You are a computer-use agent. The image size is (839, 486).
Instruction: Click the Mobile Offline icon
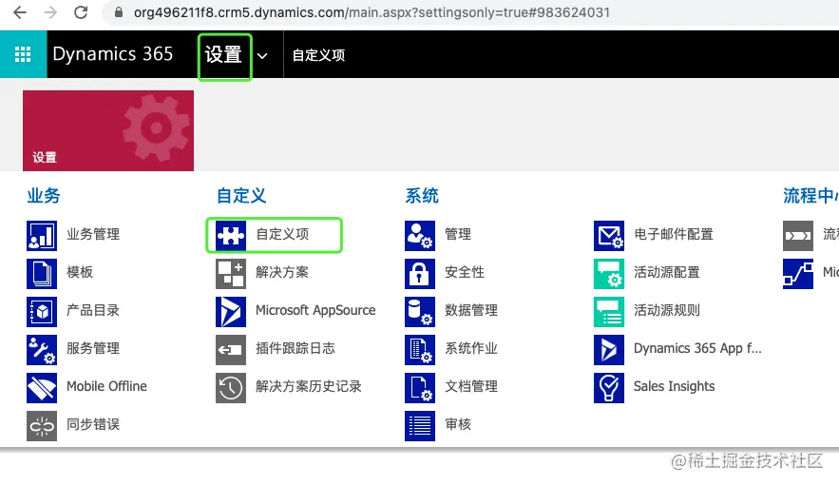tap(42, 387)
